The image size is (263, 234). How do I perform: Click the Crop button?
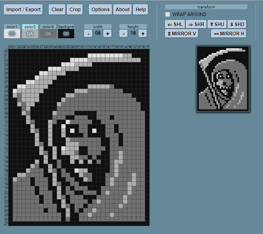(75, 10)
